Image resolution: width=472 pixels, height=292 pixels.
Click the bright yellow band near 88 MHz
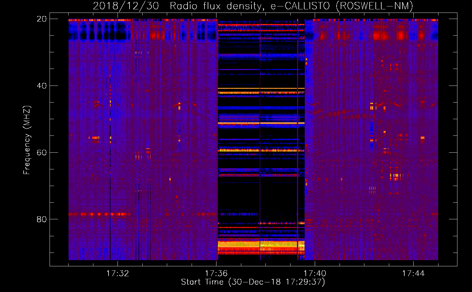click(261, 245)
